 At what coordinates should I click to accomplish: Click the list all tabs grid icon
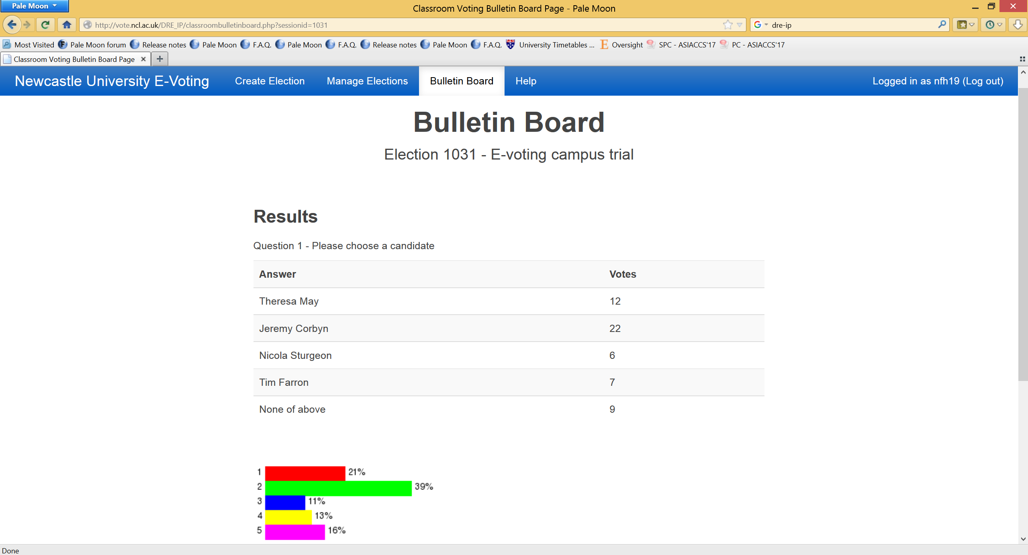tap(1022, 59)
